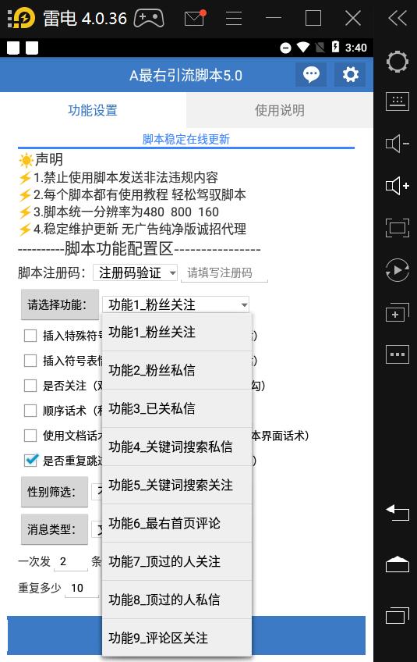Choose 功能6_最右首页评论 option
Image resolution: width=417 pixels, height=662 pixels.
pos(177,523)
